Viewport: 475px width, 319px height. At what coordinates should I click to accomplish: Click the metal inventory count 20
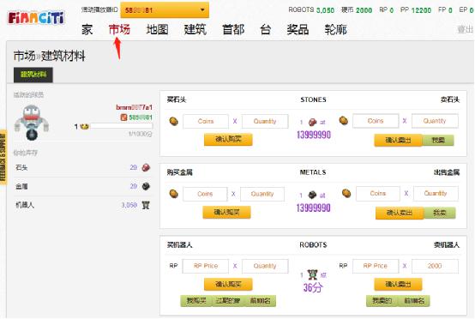point(133,186)
